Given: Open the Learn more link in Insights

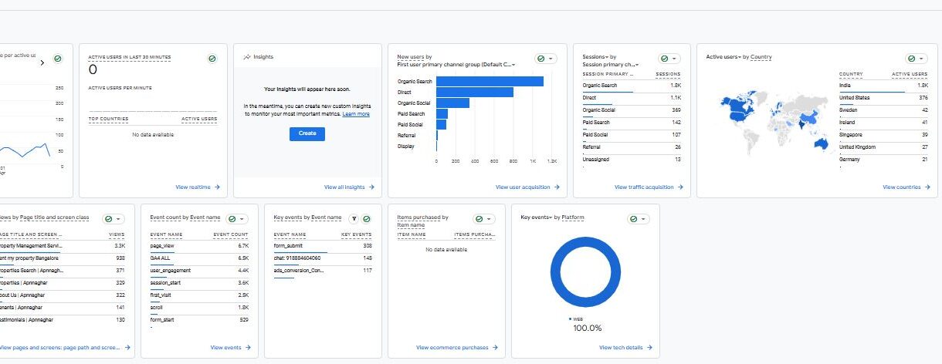Looking at the screenshot, I should click(356, 114).
